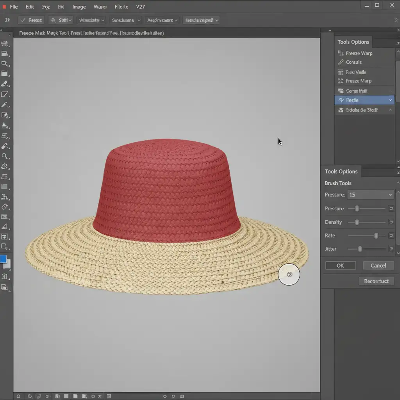This screenshot has width=400, height=400.
Task: Click the triangle-shaped tool in left toolbar
Action: pyautogui.click(x=5, y=227)
